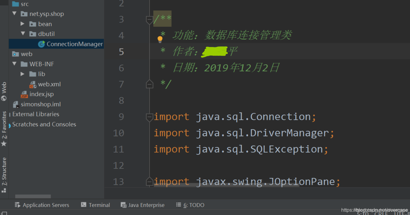Click the WEB-INF folder icon
Image resolution: width=410 pixels, height=215 pixels.
[x=24, y=64]
